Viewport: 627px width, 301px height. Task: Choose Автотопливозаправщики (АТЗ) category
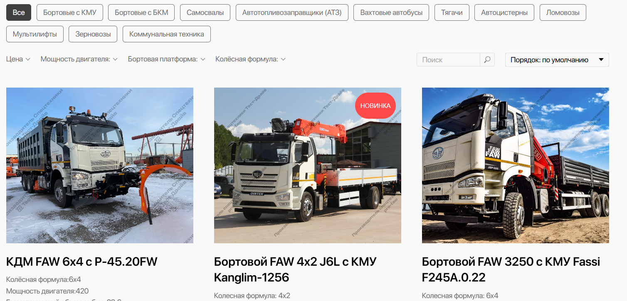[x=292, y=12]
